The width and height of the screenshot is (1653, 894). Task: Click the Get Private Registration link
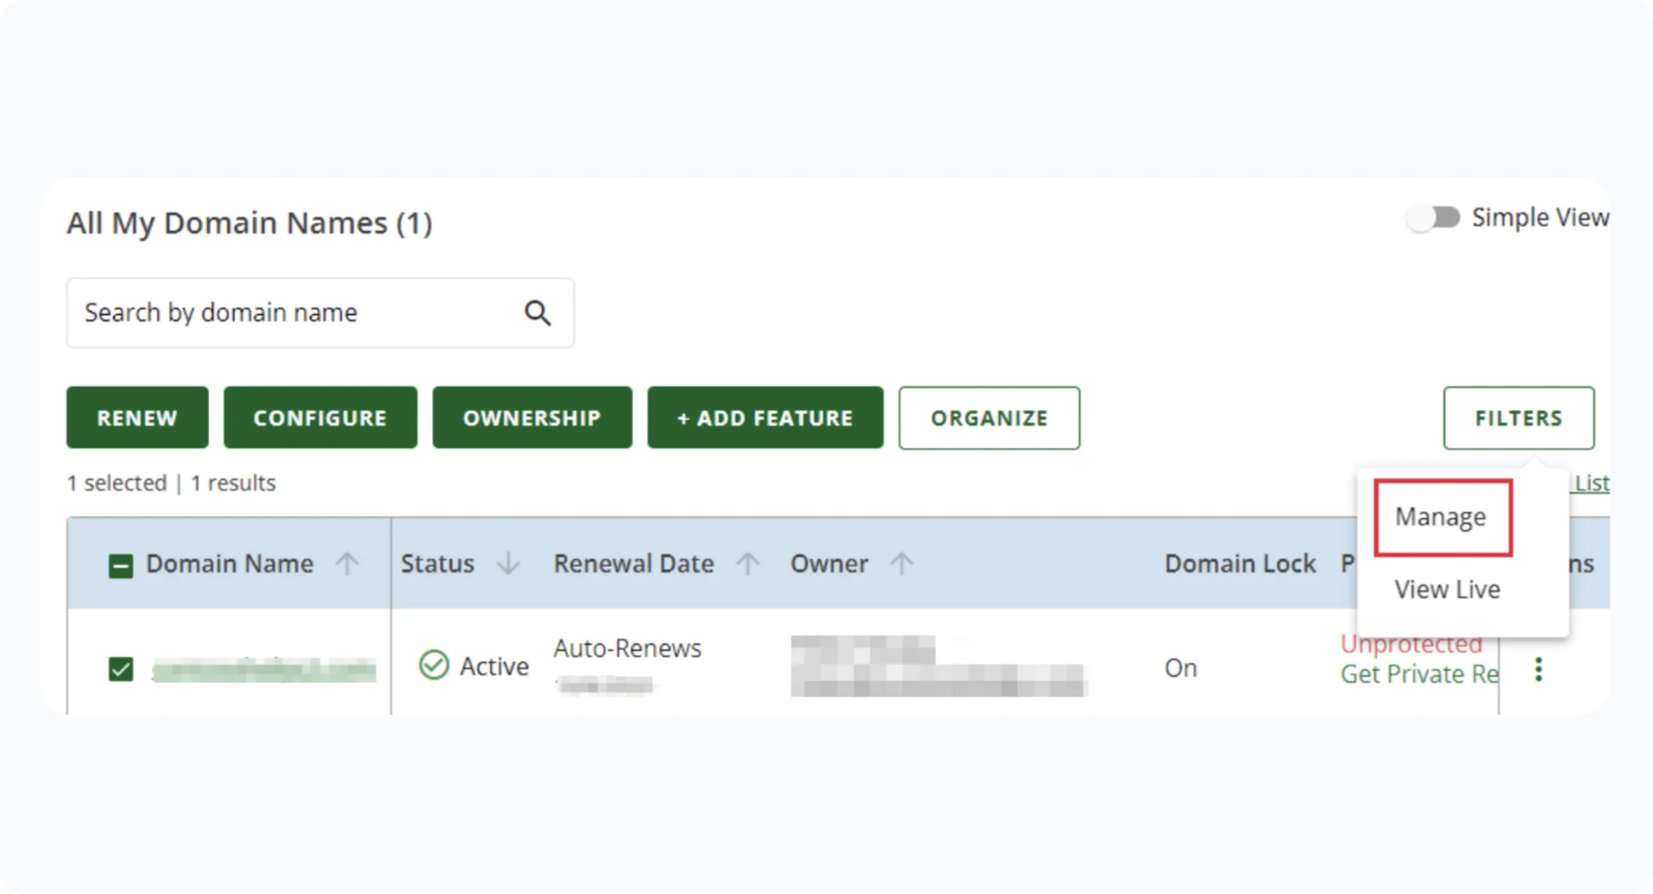click(1418, 674)
